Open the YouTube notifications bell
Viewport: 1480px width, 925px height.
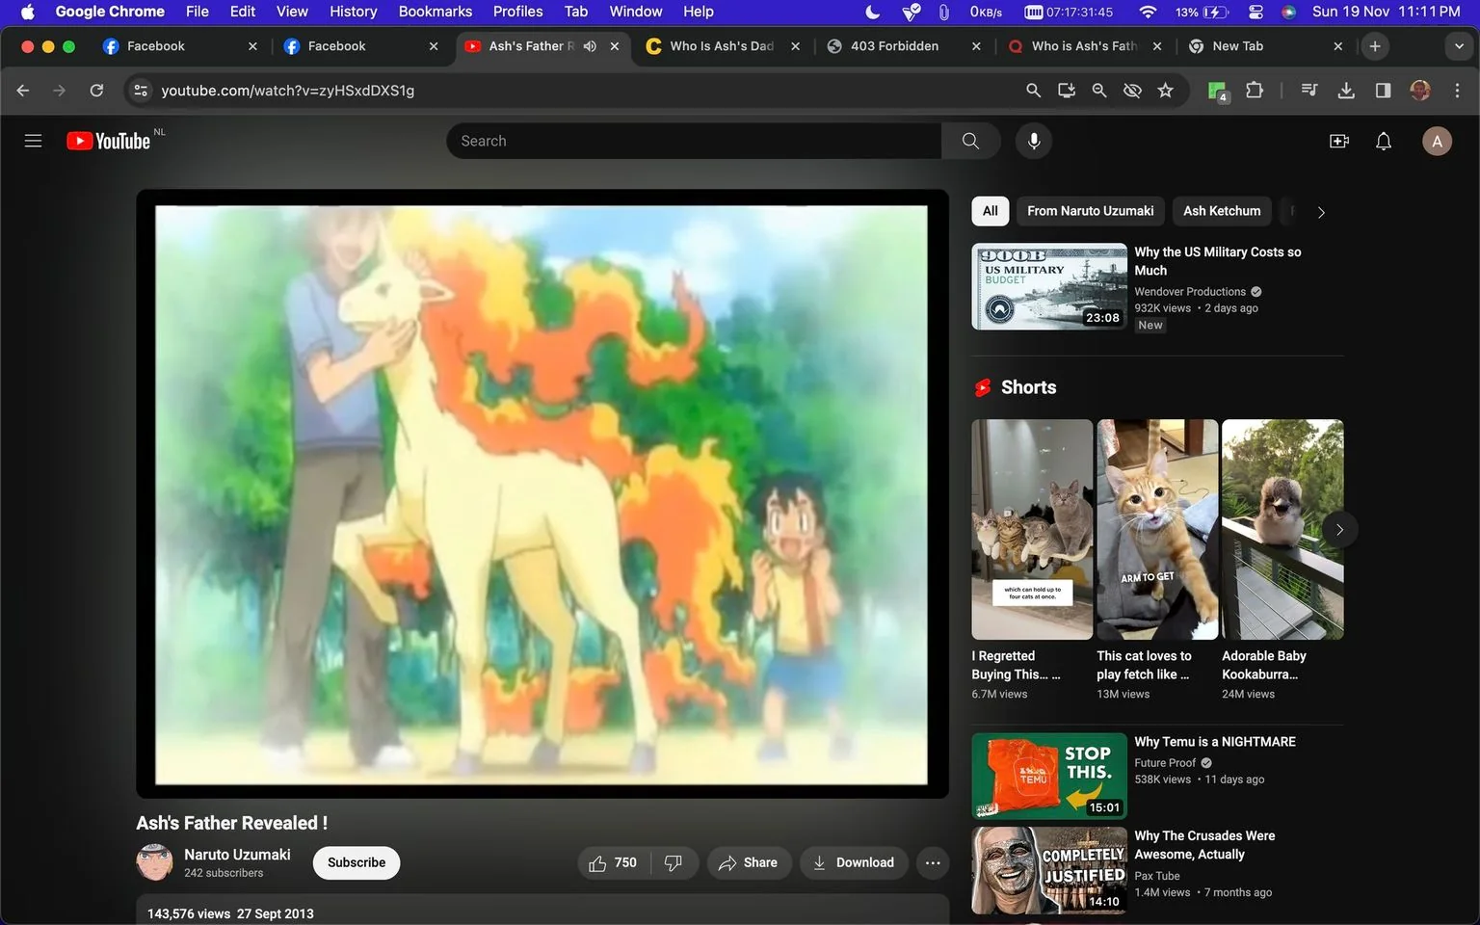(x=1384, y=141)
